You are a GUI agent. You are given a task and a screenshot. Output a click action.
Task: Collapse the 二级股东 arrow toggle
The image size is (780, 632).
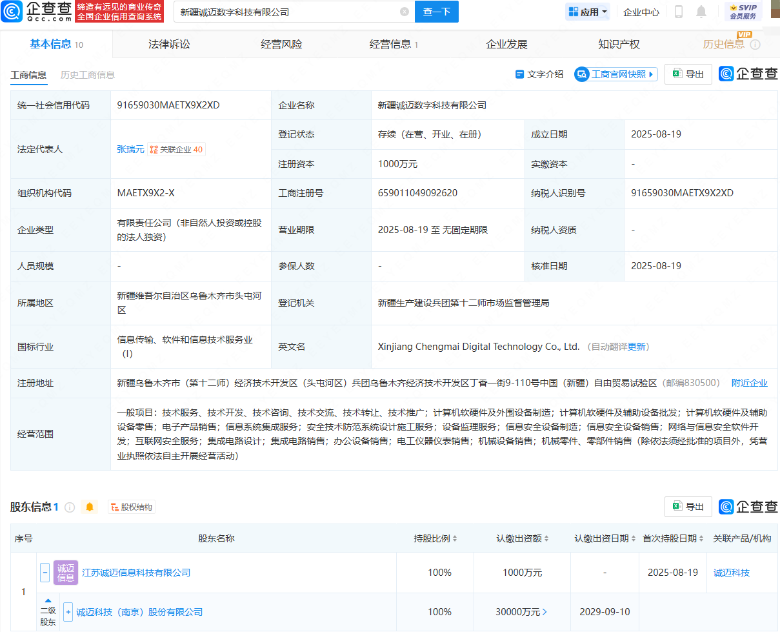pyautogui.click(x=48, y=600)
